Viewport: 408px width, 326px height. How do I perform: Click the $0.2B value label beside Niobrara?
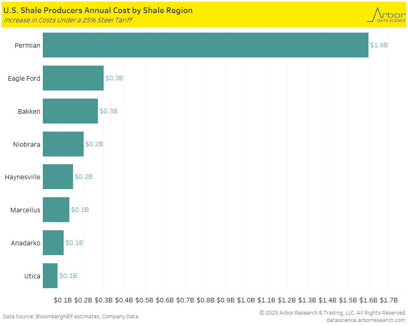click(94, 144)
